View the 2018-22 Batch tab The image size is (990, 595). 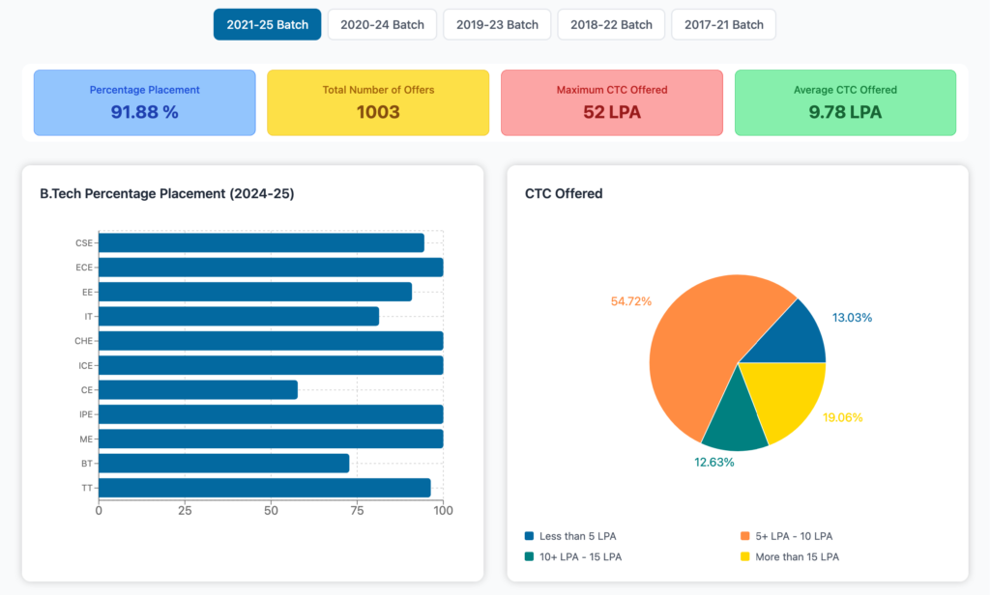(611, 24)
